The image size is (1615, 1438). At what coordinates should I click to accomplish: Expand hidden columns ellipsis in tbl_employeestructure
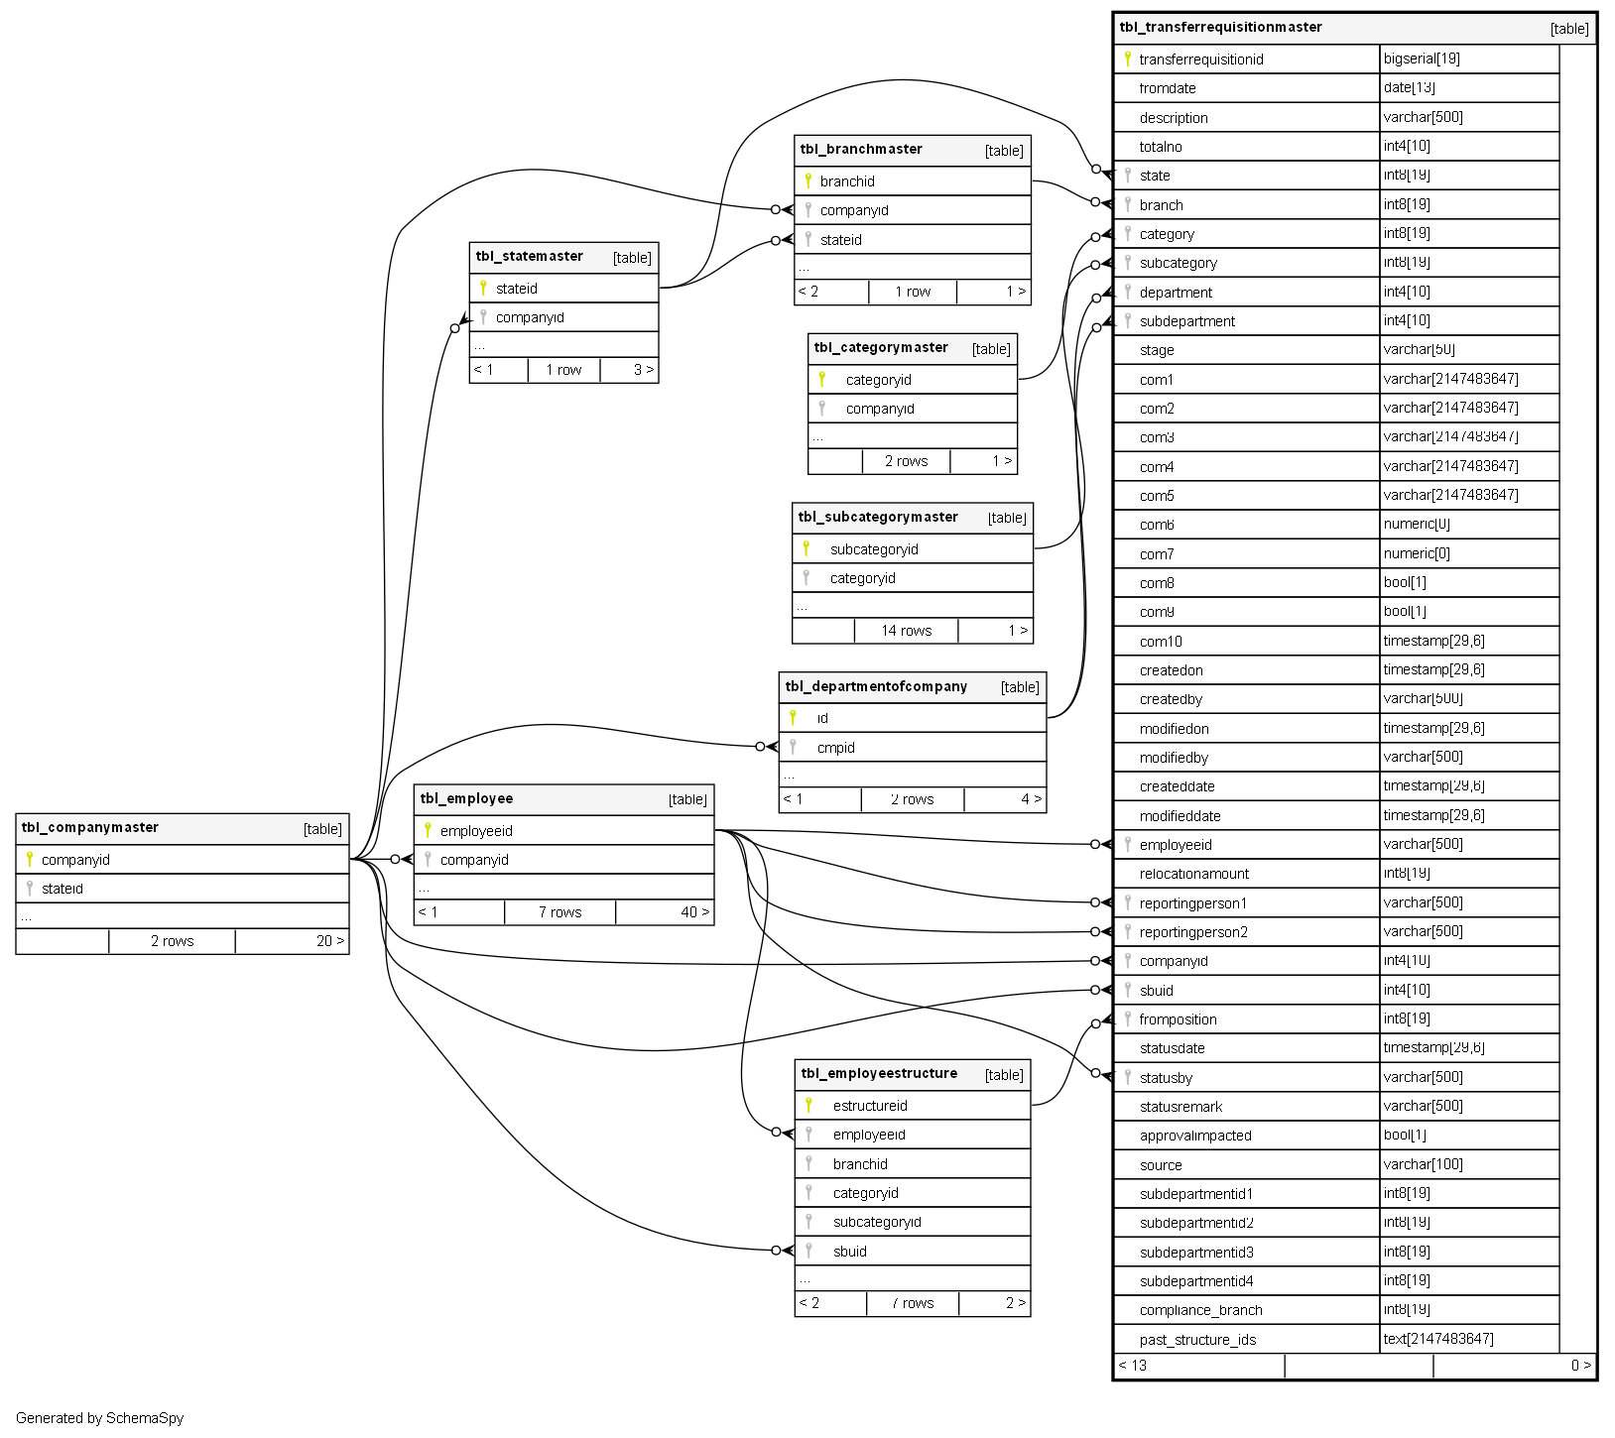pos(806,1279)
